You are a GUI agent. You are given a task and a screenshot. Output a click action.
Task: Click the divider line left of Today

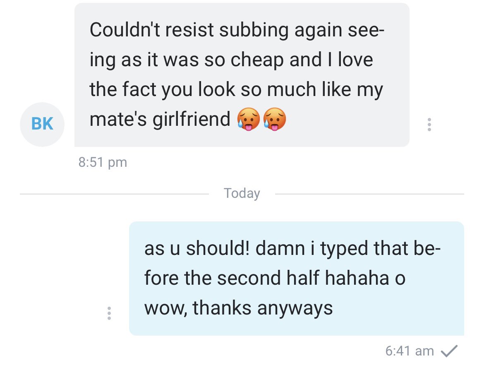click(x=114, y=194)
